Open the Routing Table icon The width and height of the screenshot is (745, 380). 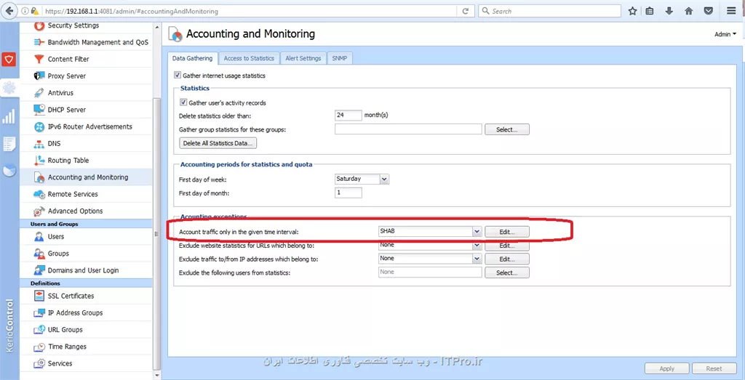pyautogui.click(x=39, y=161)
